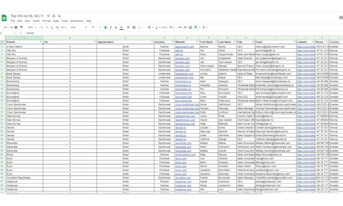Click the merge cells icon
This screenshot has width=343, height=206.
[x=140, y=27]
